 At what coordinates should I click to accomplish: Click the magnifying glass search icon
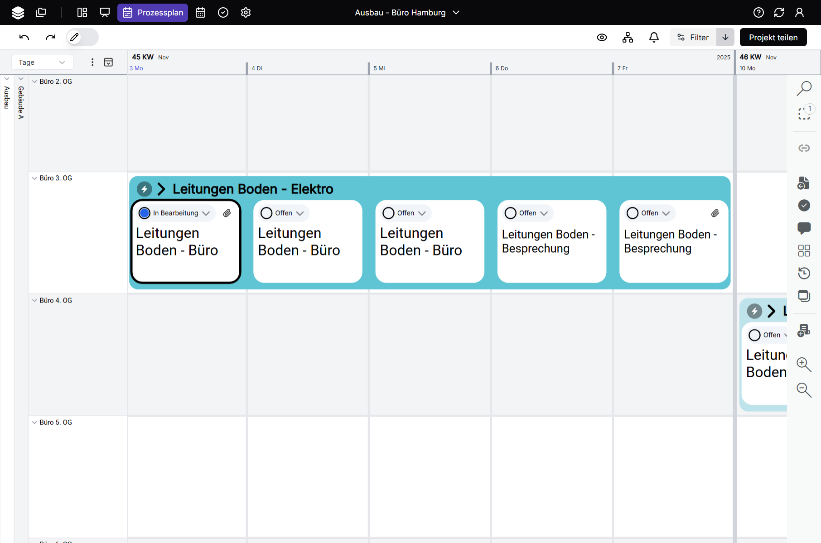tap(804, 88)
